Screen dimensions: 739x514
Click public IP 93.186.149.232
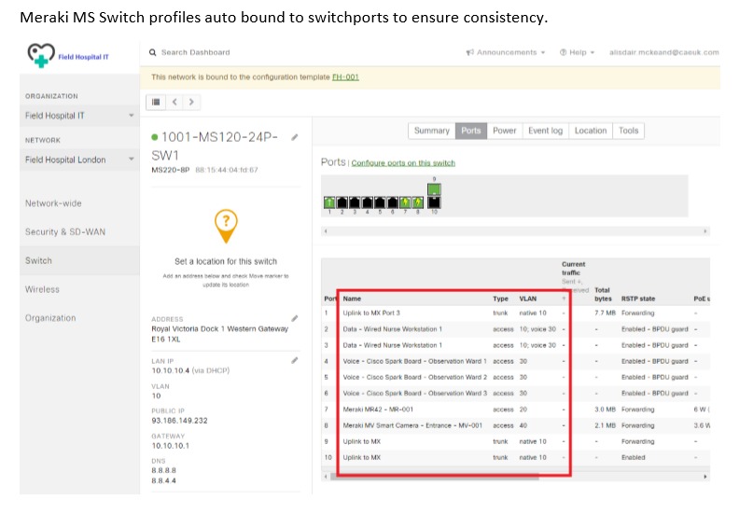coord(179,421)
